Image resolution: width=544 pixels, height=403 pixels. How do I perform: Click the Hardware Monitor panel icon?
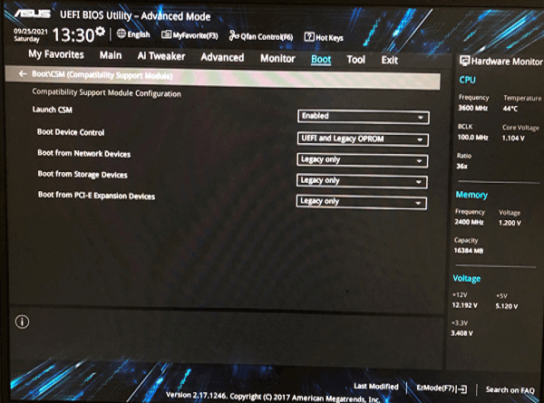point(465,62)
